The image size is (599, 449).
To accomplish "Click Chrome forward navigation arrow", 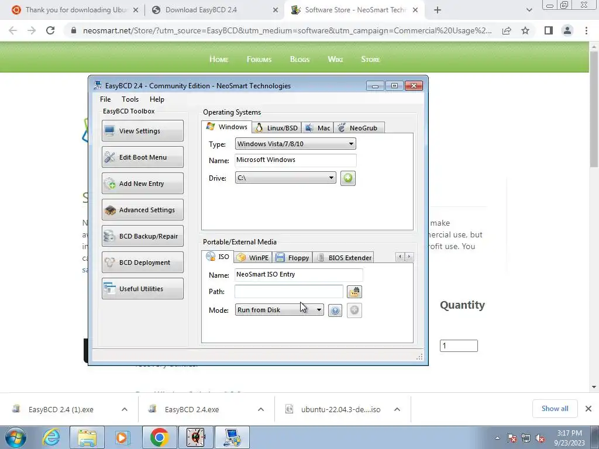I will coord(32,30).
